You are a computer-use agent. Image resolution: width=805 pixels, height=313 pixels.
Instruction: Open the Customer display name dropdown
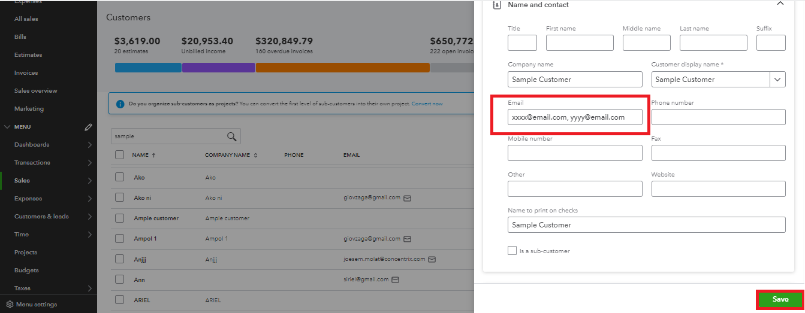click(x=777, y=79)
